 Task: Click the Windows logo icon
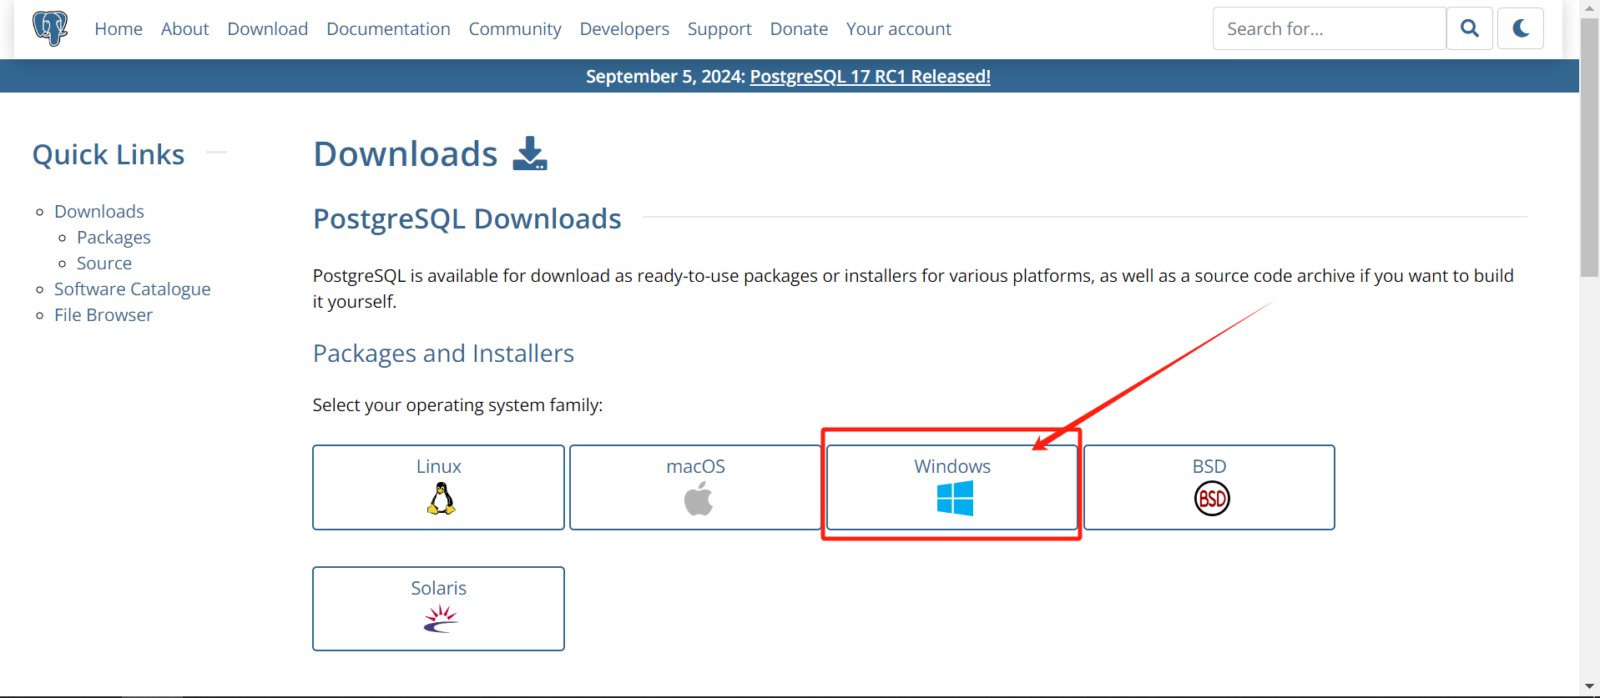click(955, 499)
